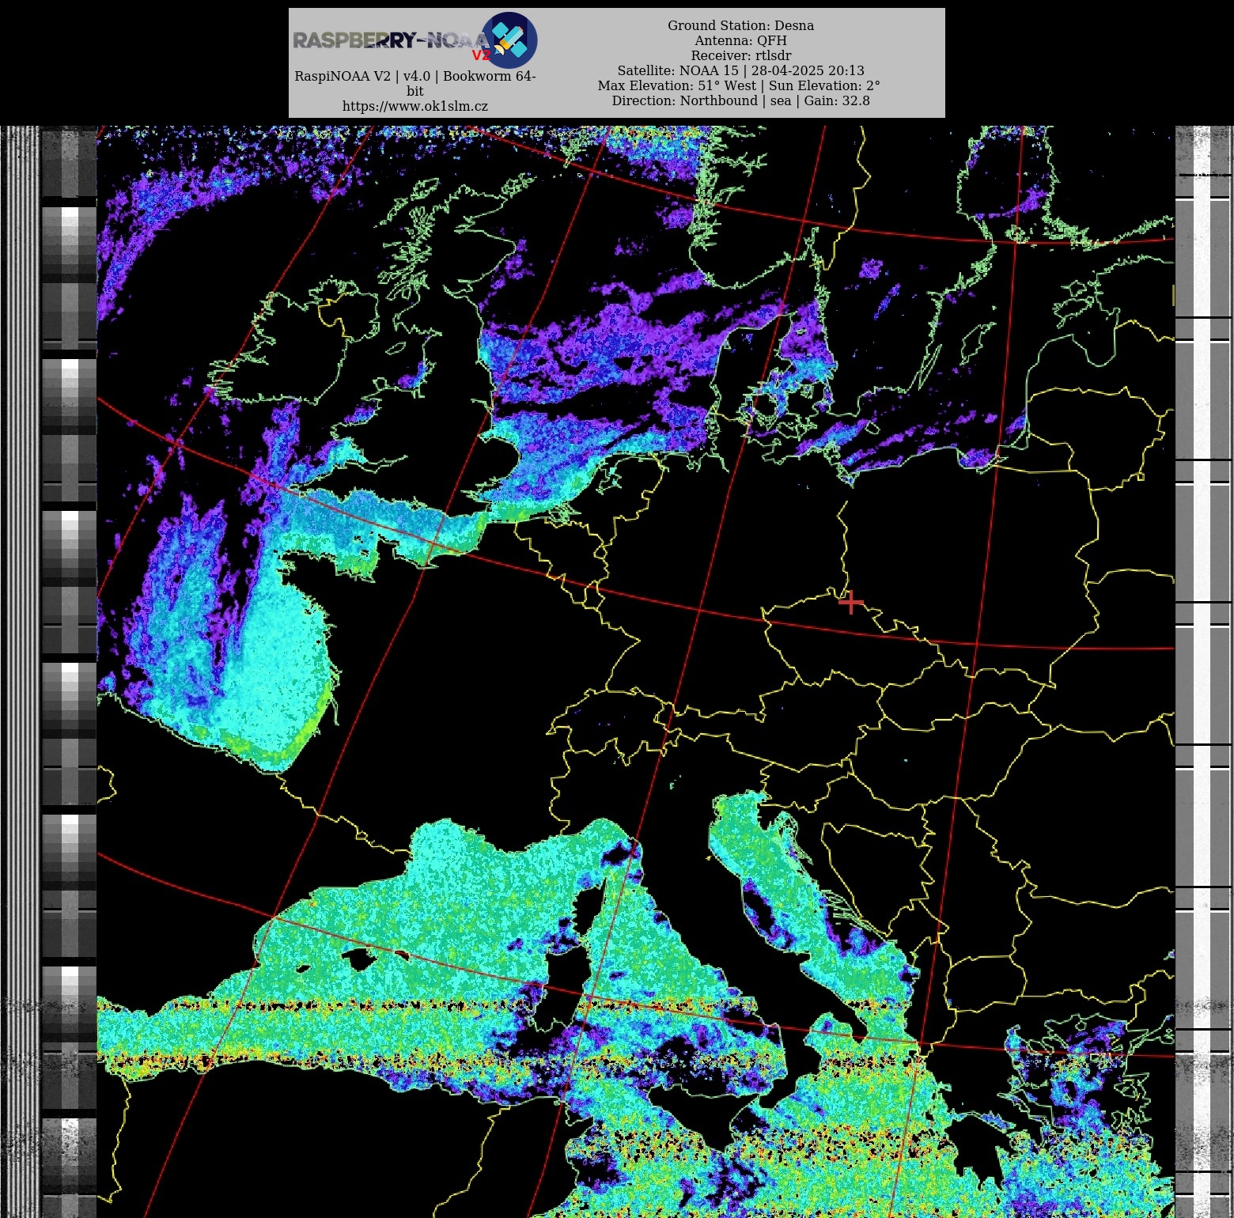Click the Raspberry-NOAA satellite logo icon
This screenshot has width=1234, height=1218.
click(509, 40)
